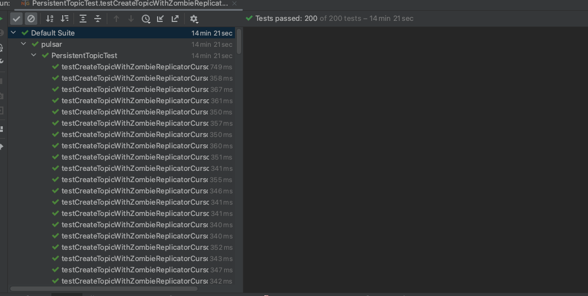Click the 14 min 21 sec duration of PersistentTopicTest
588x296 pixels.
click(x=212, y=55)
